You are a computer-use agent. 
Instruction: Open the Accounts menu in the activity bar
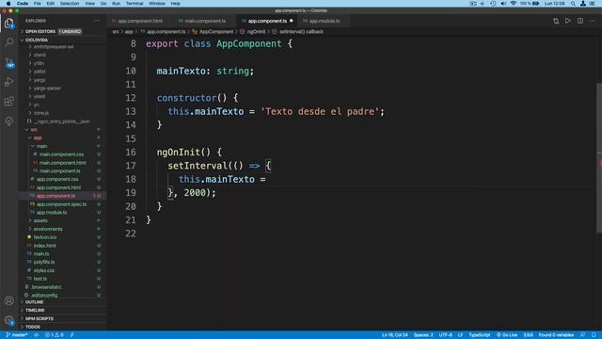(x=9, y=300)
